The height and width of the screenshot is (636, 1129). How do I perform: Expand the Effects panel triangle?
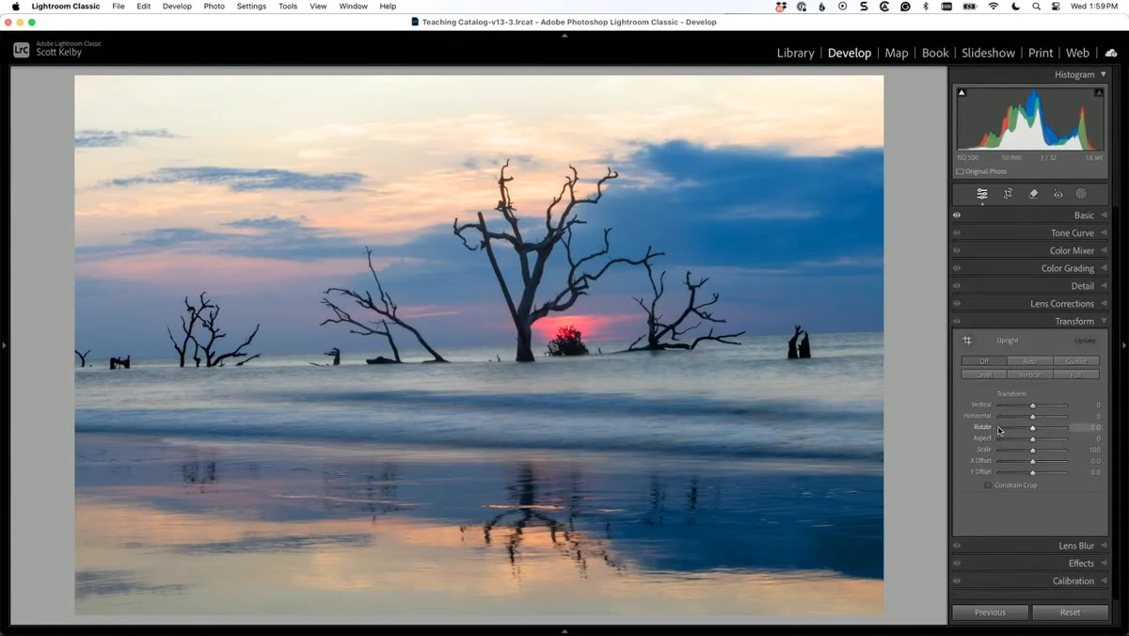[1104, 564]
